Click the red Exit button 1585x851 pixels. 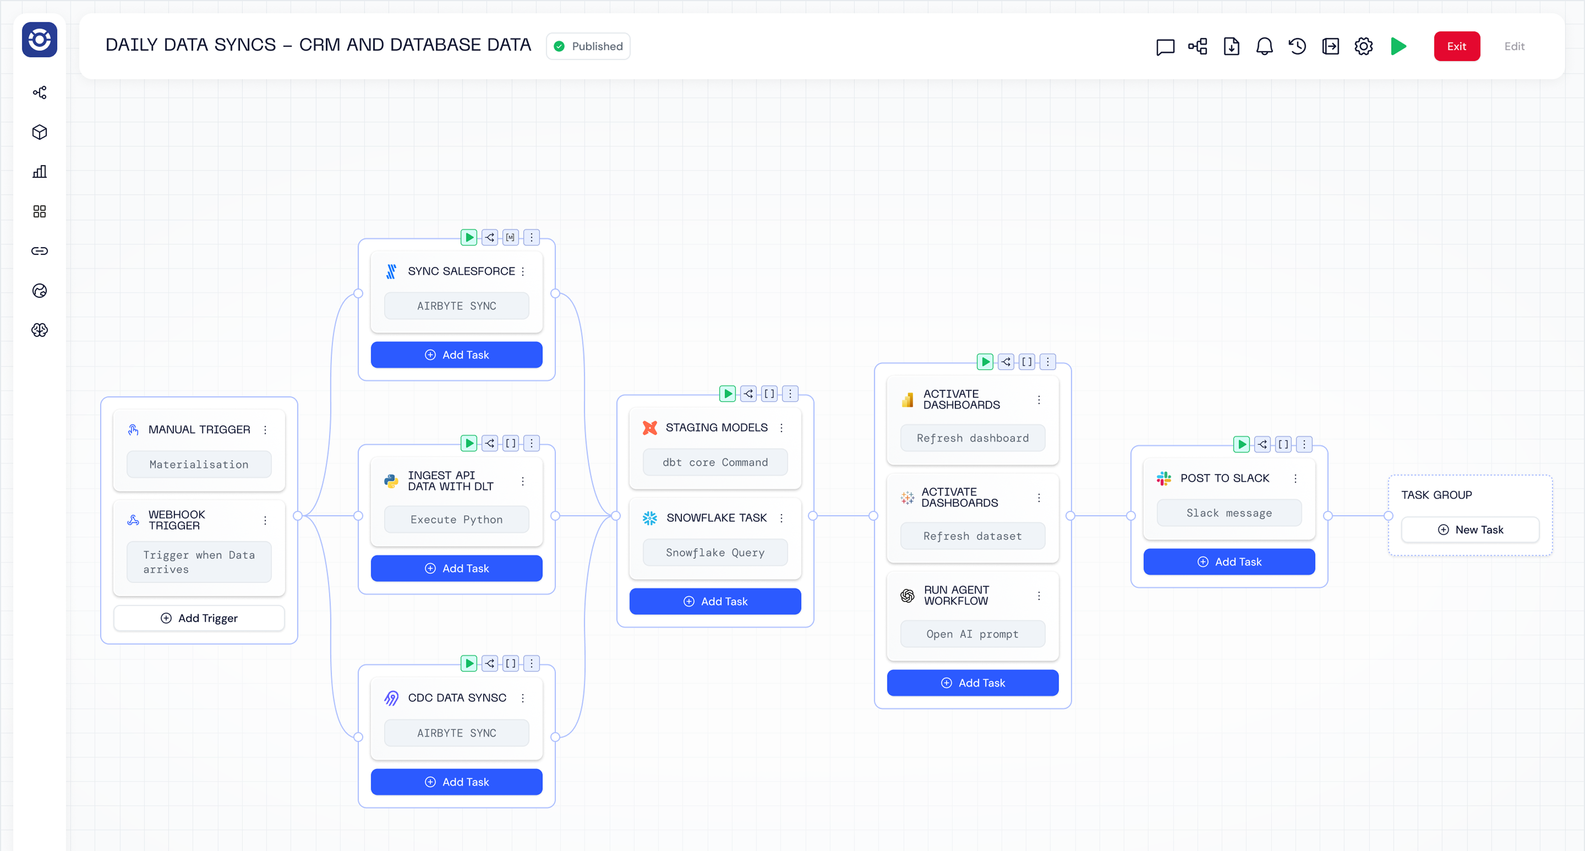(x=1456, y=47)
